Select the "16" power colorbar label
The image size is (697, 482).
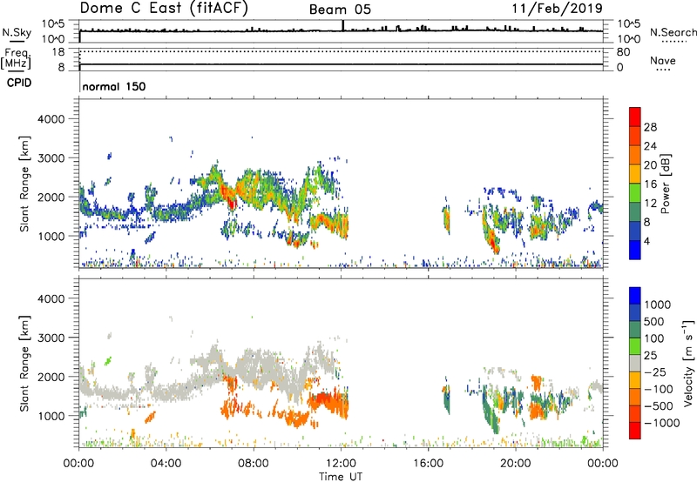[x=650, y=184]
